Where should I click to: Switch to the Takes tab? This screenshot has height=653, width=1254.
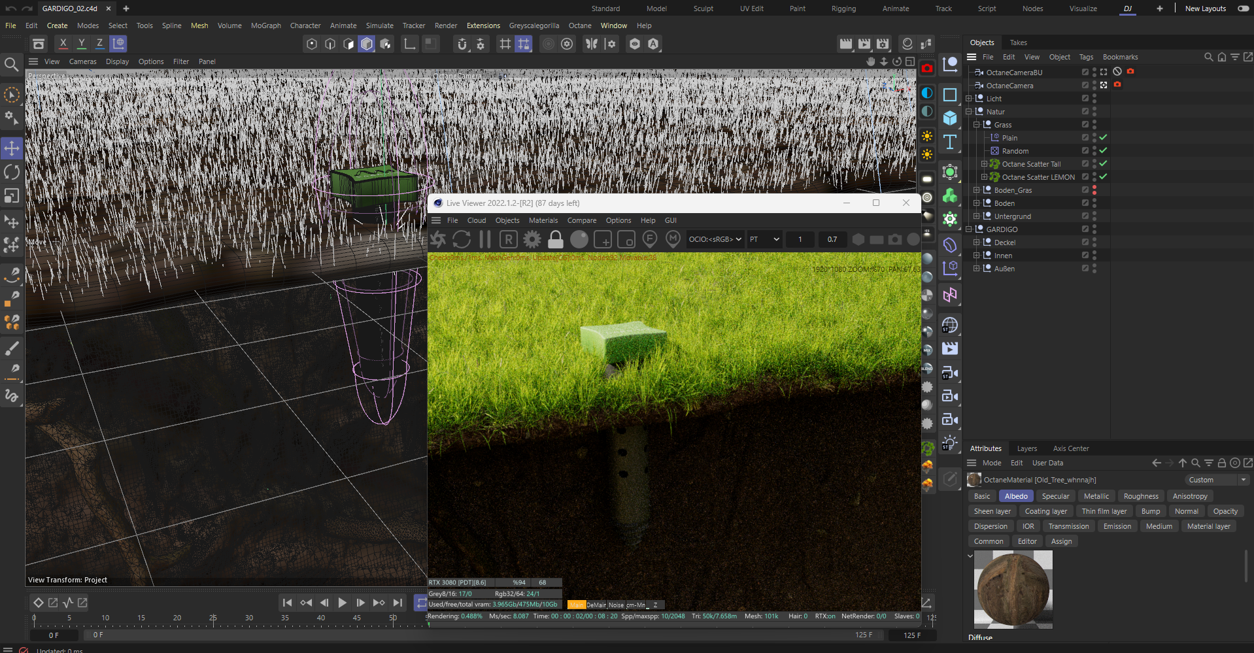(x=1018, y=42)
